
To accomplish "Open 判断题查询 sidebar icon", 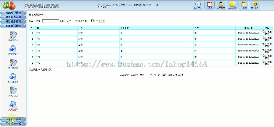I will (x=13, y=106).
